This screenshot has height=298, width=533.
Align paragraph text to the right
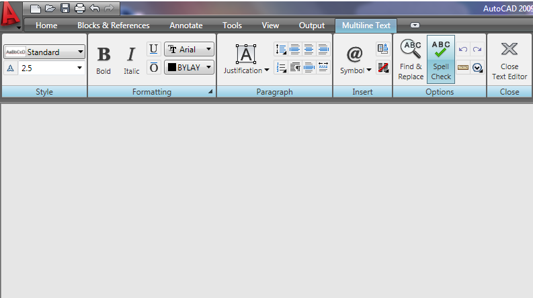tap(323, 49)
